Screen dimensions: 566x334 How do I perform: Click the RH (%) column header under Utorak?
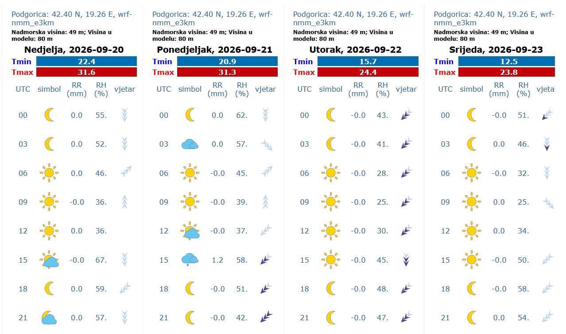pyautogui.click(x=383, y=89)
